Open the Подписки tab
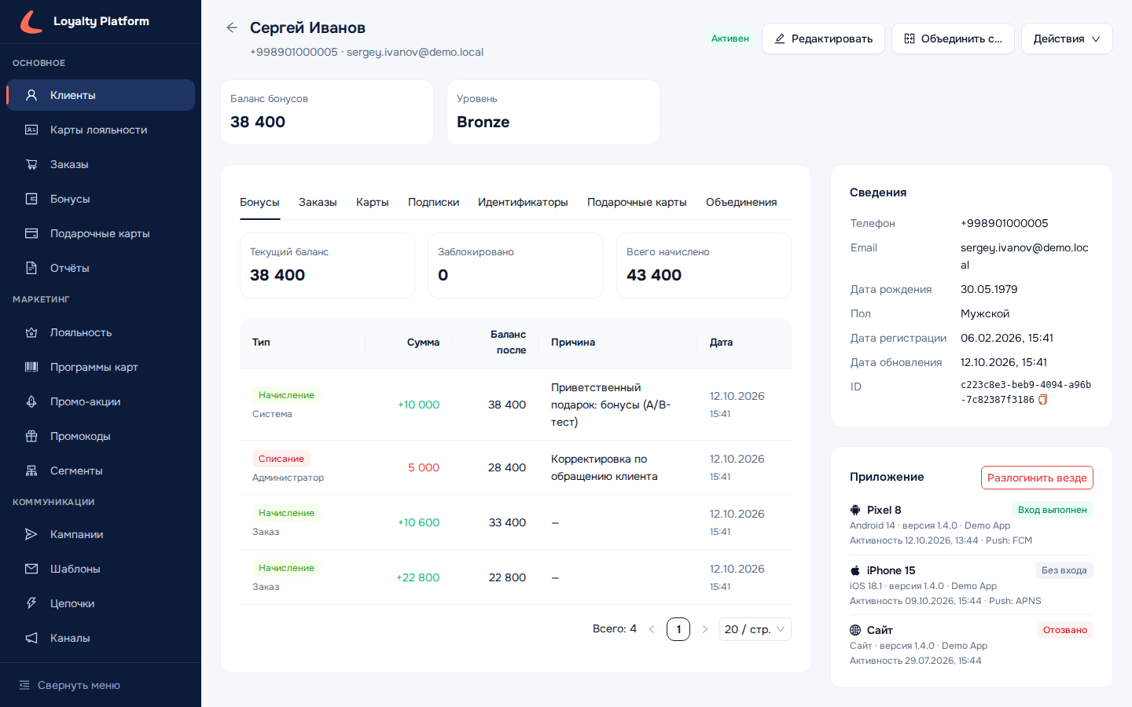The height and width of the screenshot is (707, 1132). click(433, 202)
